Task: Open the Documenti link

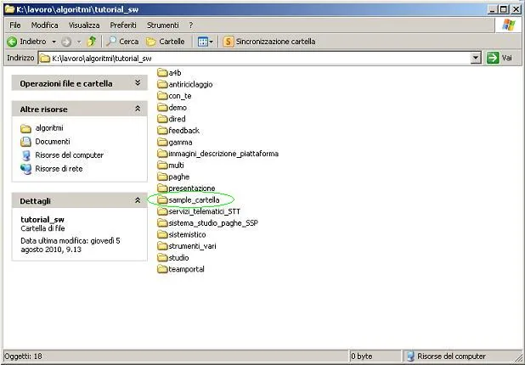Action: click(45, 142)
